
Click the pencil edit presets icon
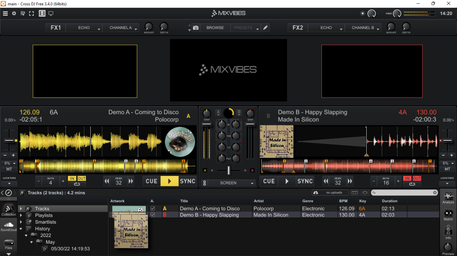[265, 28]
